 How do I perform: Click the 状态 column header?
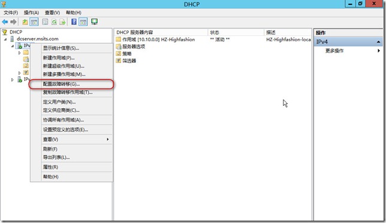[236, 32]
